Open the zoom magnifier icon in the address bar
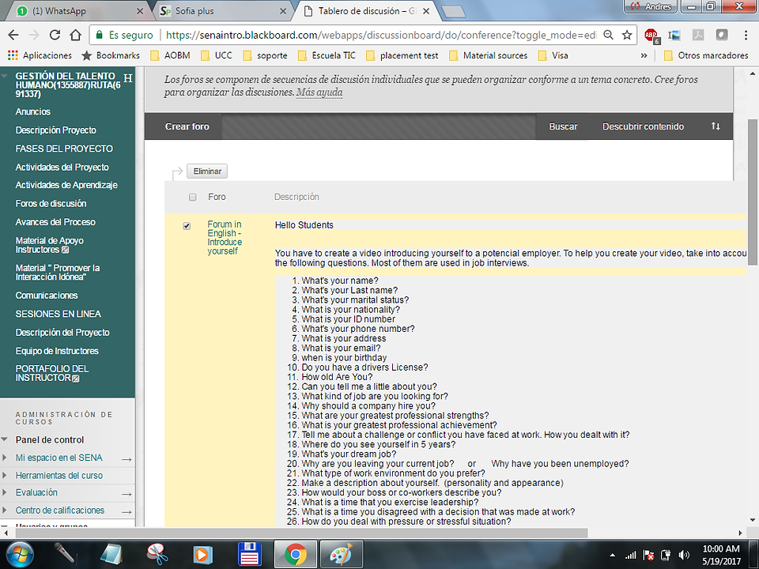This screenshot has width=759, height=569. (609, 35)
